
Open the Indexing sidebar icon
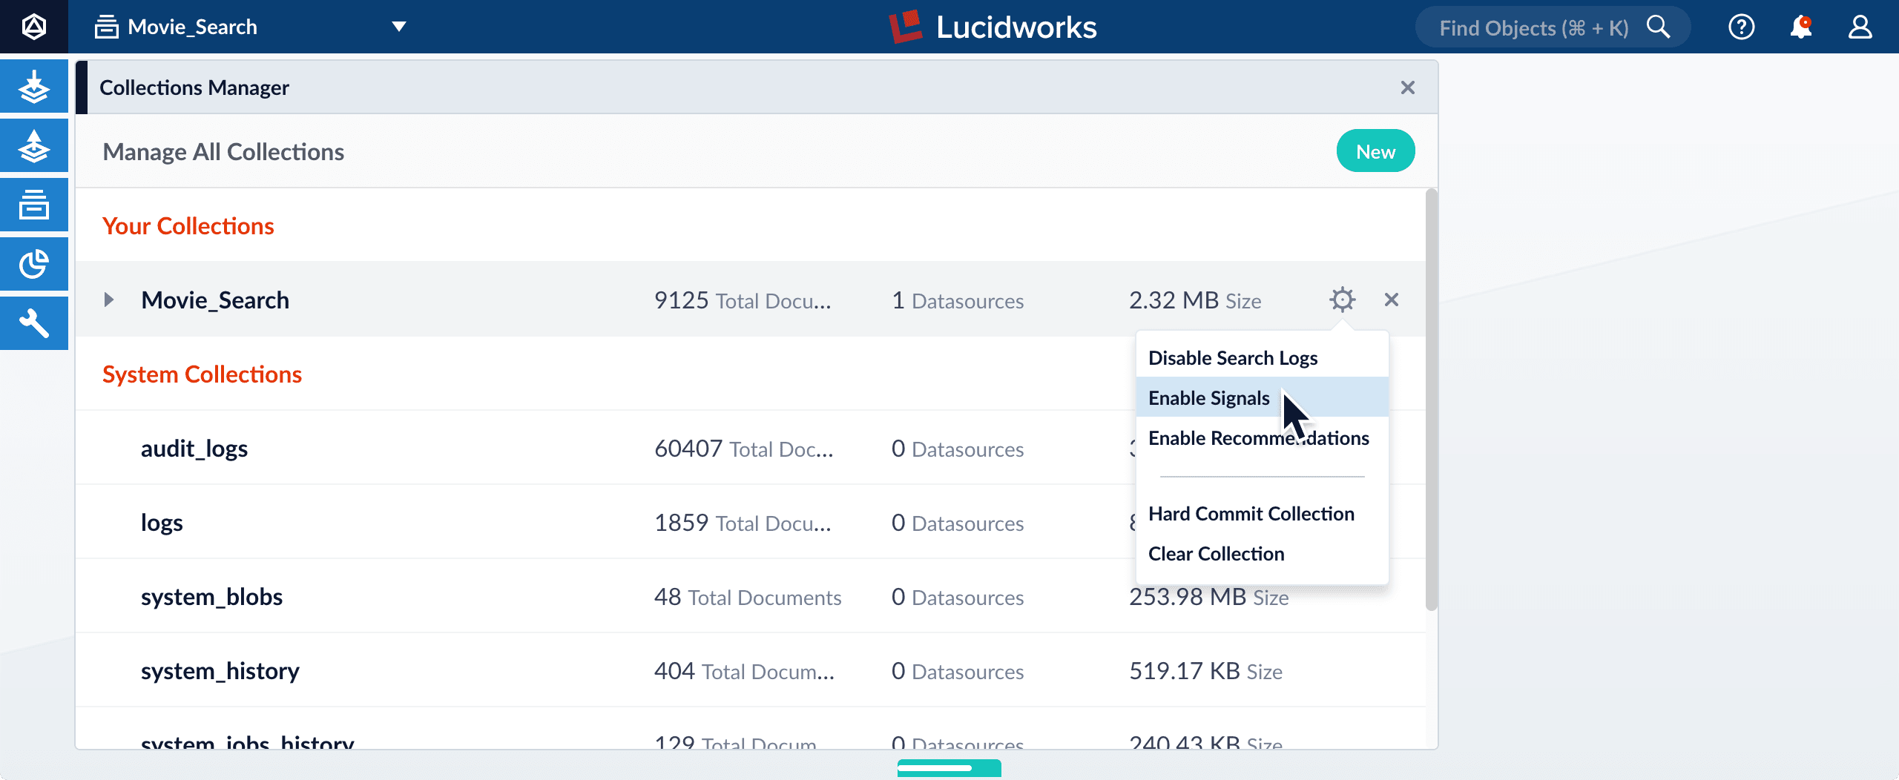pyautogui.click(x=34, y=87)
